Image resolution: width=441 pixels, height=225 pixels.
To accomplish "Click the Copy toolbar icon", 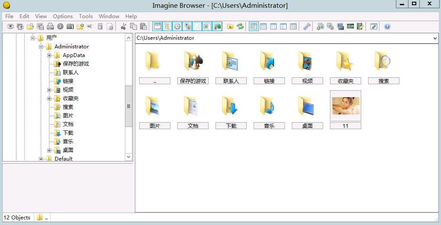I will pyautogui.click(x=133, y=27).
